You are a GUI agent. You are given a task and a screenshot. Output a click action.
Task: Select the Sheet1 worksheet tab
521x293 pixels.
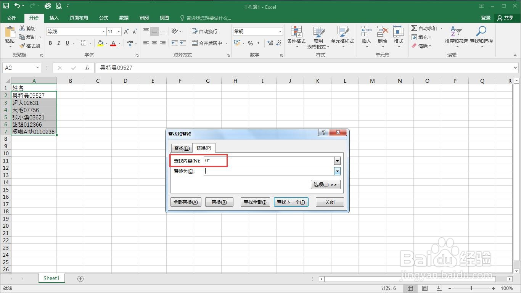[x=51, y=279]
